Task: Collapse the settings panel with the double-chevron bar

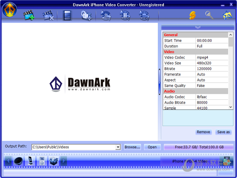Action: pyautogui.click(x=198, y=27)
